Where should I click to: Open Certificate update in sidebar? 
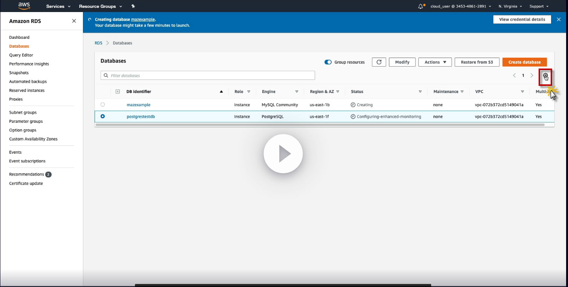[26, 183]
